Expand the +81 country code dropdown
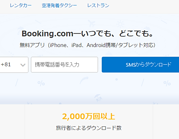179x139 pixels. click(14, 65)
